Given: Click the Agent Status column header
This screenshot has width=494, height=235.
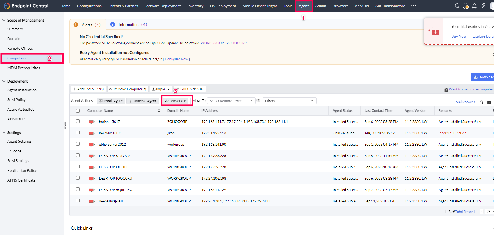Looking at the screenshot, I should (342, 111).
